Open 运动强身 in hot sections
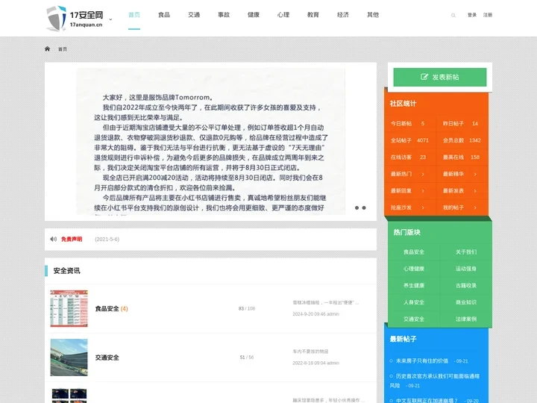 pyautogui.click(x=466, y=269)
